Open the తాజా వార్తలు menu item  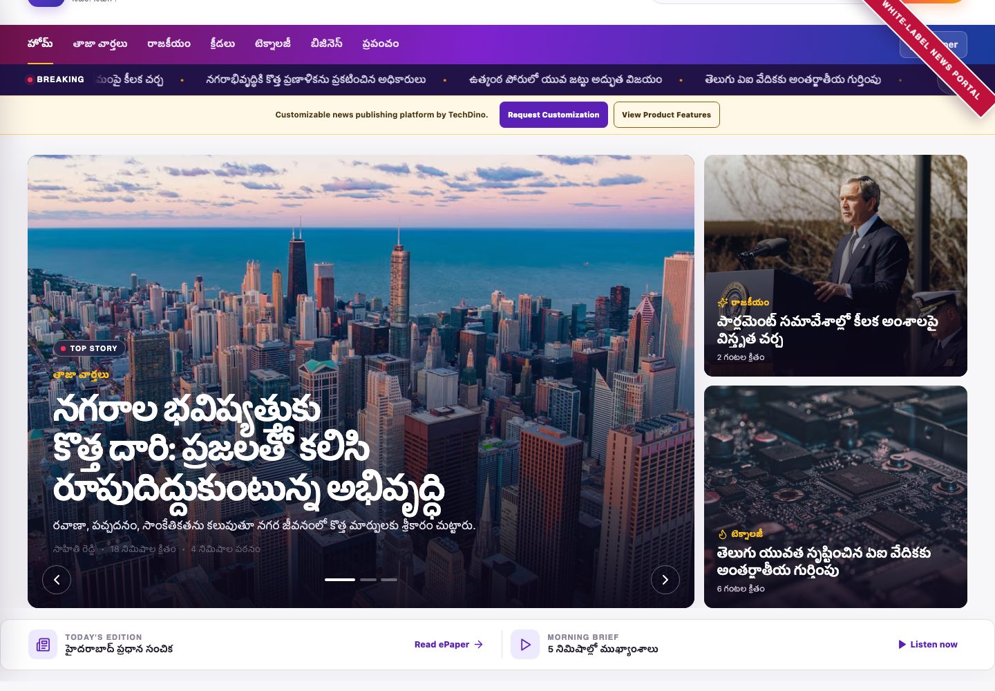pyautogui.click(x=100, y=44)
